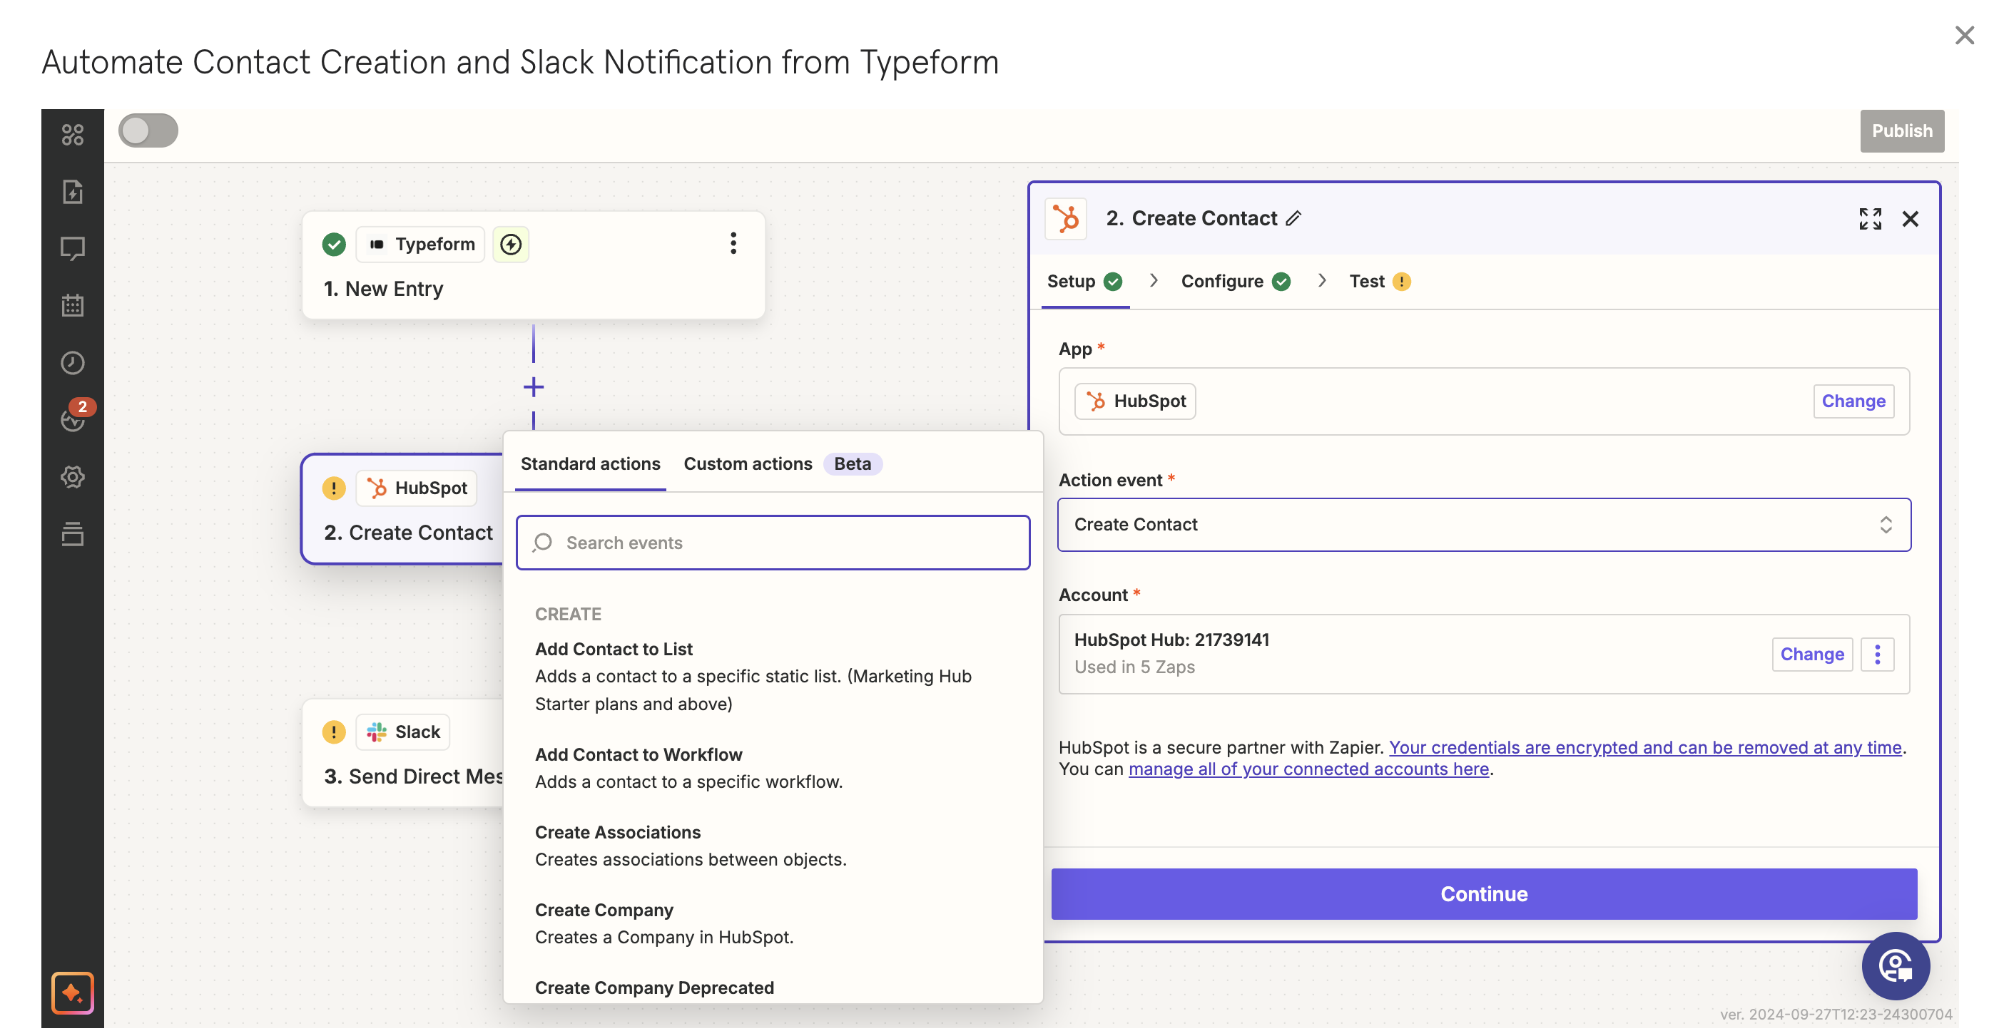Switch to the Test tab

pyautogui.click(x=1380, y=282)
